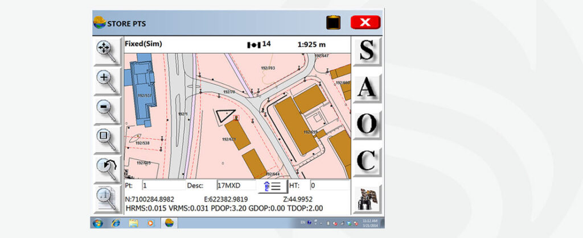
Task: Click the Desc field containing 17MXD
Action: 236,186
